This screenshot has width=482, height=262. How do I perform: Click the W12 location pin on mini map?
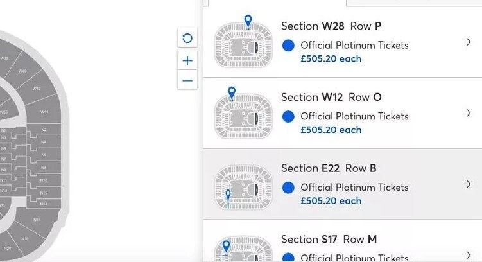pyautogui.click(x=232, y=93)
